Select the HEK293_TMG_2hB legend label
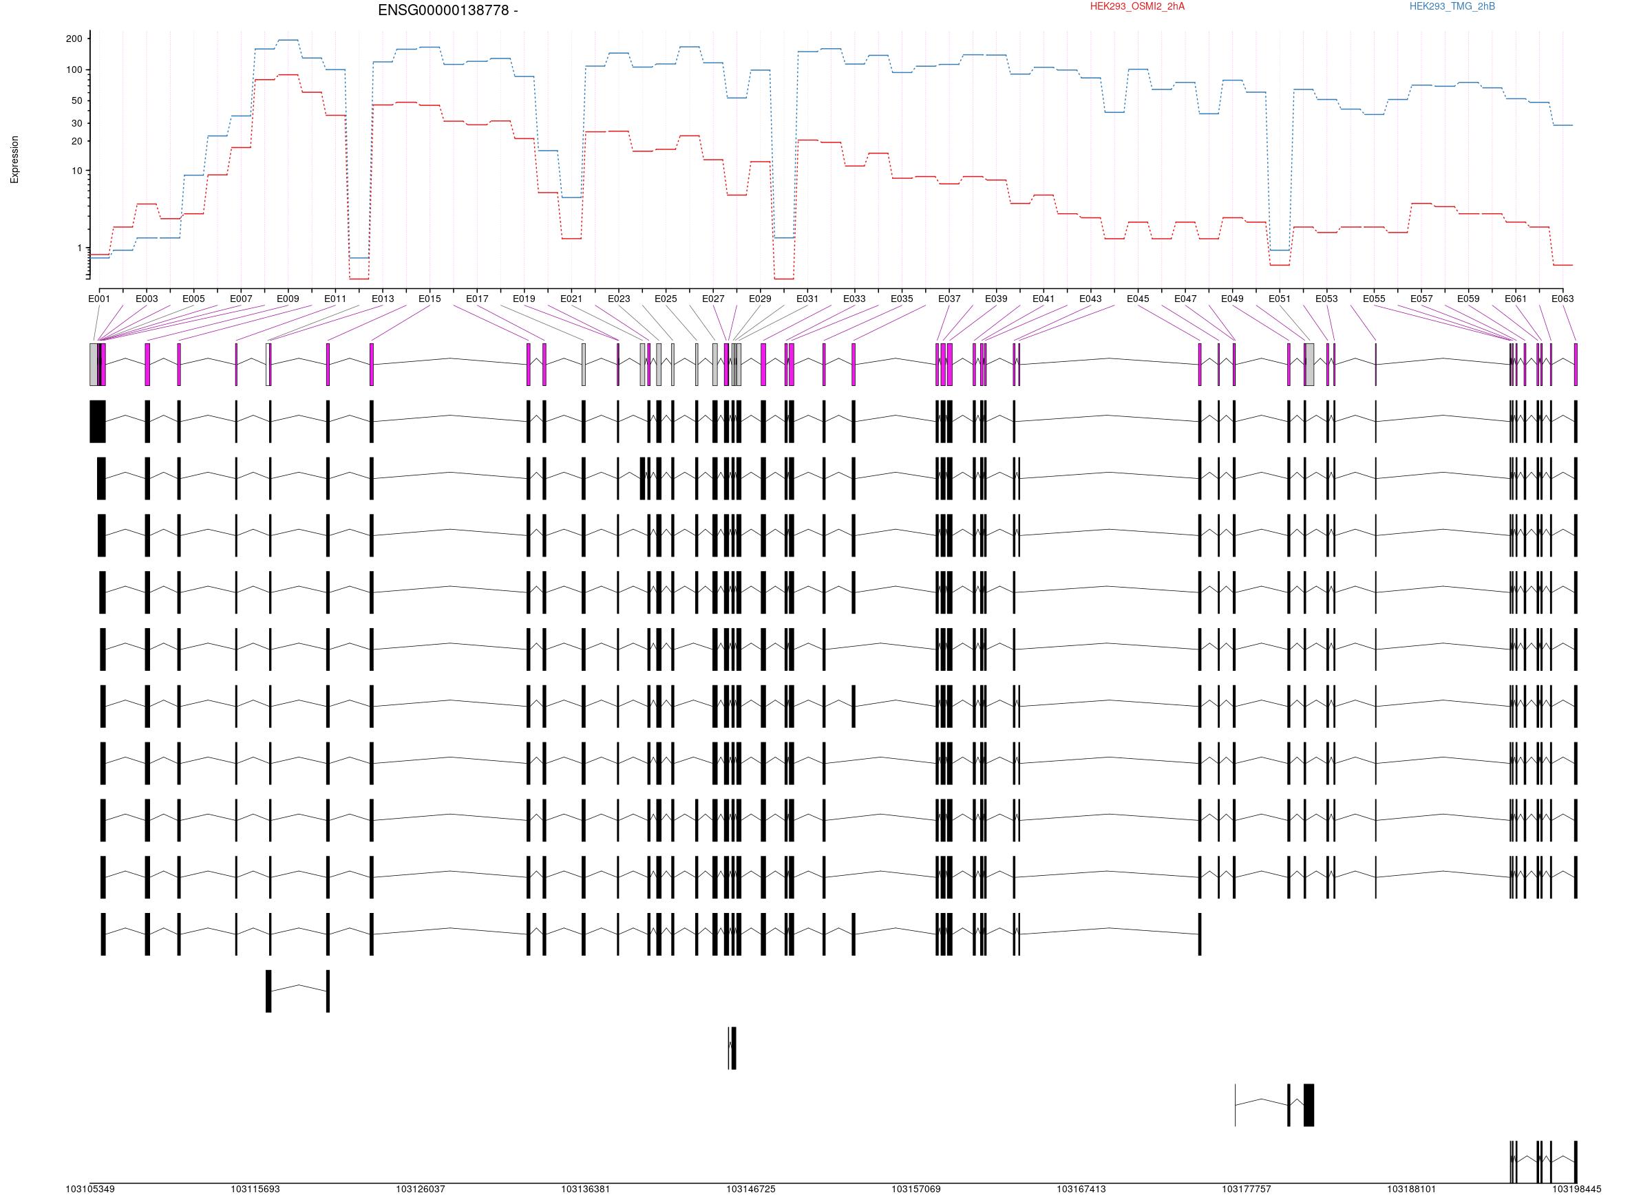Viewport: 1652px width, 1204px height. coord(1452,7)
